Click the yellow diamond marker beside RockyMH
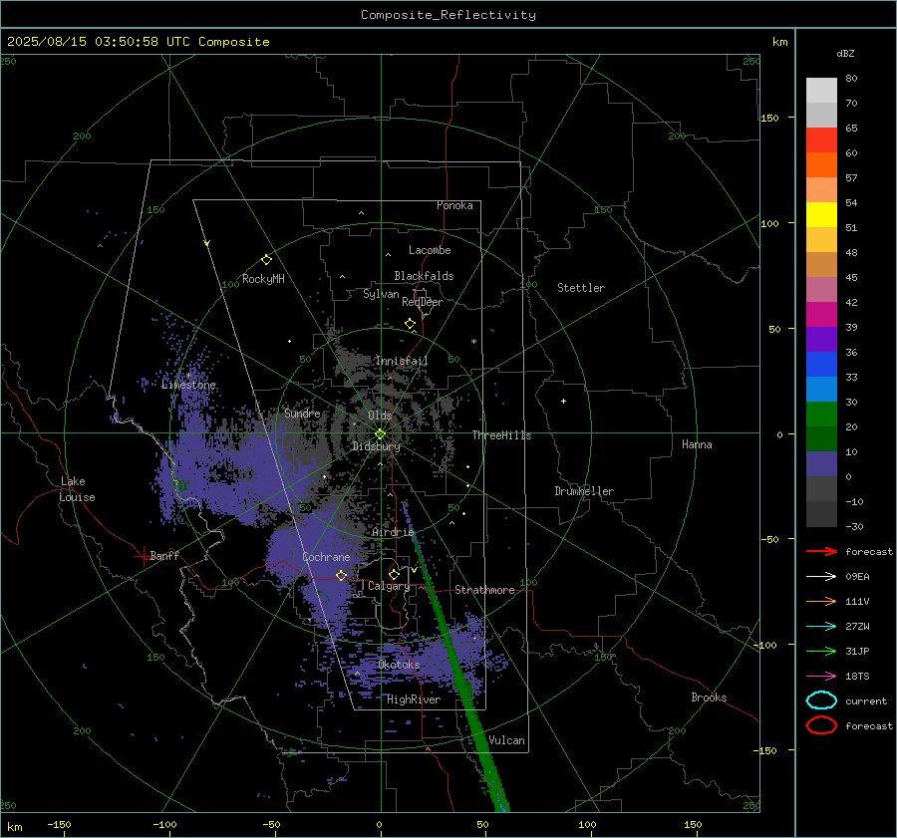The width and height of the screenshot is (897, 838). click(x=266, y=260)
